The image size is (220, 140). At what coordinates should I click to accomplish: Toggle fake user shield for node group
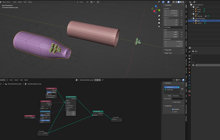(95, 80)
